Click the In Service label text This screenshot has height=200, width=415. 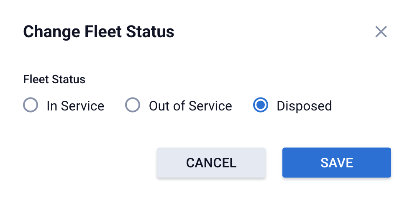(75, 106)
